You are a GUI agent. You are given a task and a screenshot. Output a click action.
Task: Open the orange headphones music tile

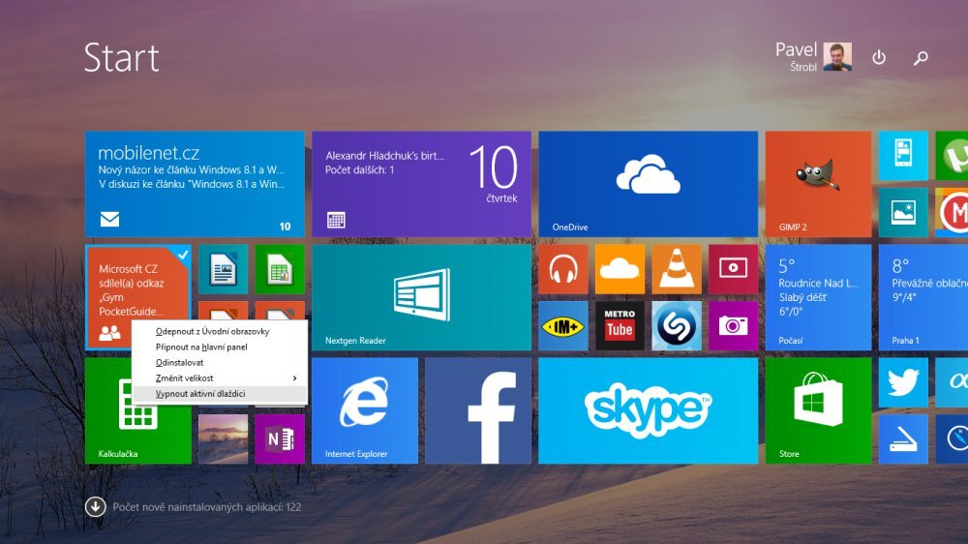563,269
